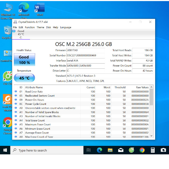Select the Microsoft Edge desktop shortcut

pyautogui.click(x=24, y=10)
